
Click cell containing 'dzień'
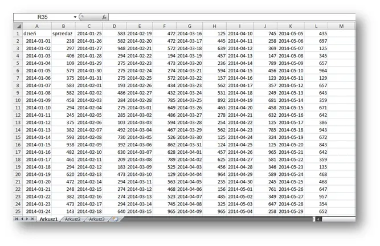pyautogui.click(x=37, y=34)
